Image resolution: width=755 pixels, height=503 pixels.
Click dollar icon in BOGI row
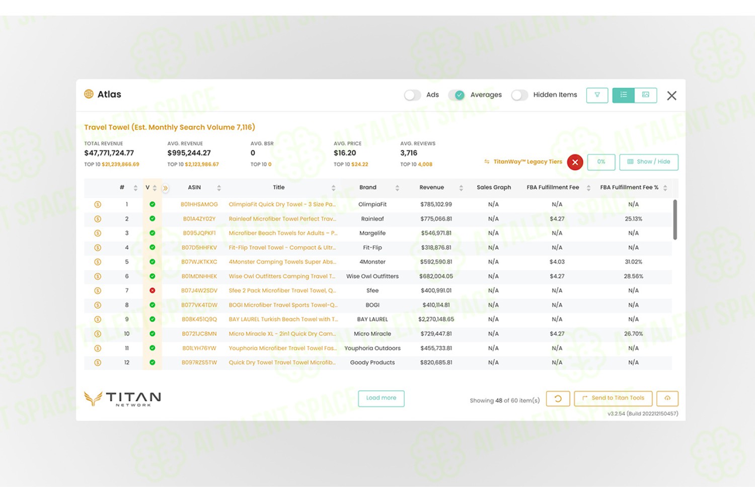98,305
